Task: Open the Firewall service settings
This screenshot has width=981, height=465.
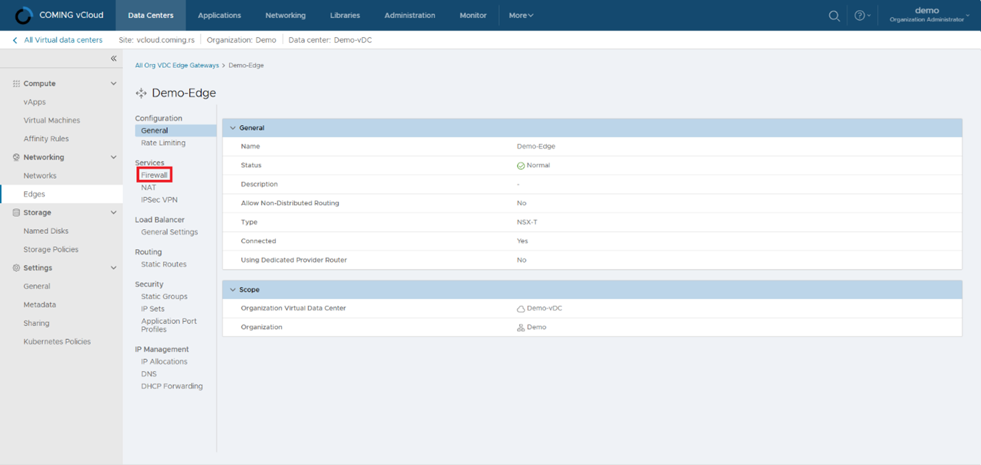Action: tap(153, 175)
